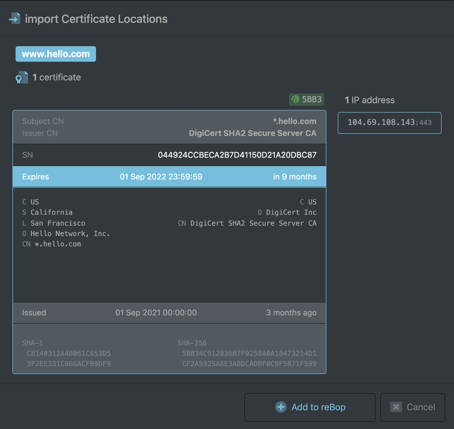Click the certificate ribbon icon
Screen dimensions: 454x429
tap(22, 77)
